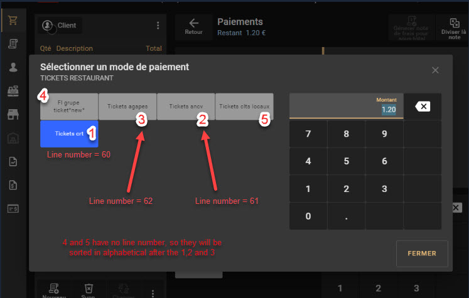Open the store sidebar icon
The width and height of the screenshot is (469, 298).
click(x=13, y=114)
